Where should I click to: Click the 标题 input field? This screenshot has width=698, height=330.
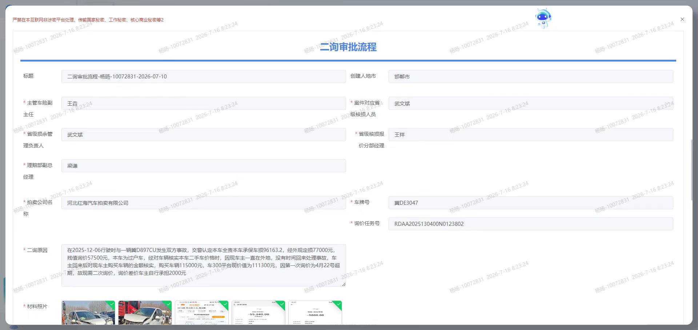(x=204, y=77)
